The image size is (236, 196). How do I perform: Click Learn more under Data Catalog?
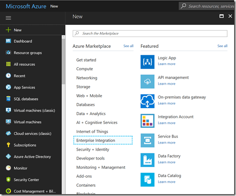[167, 182]
